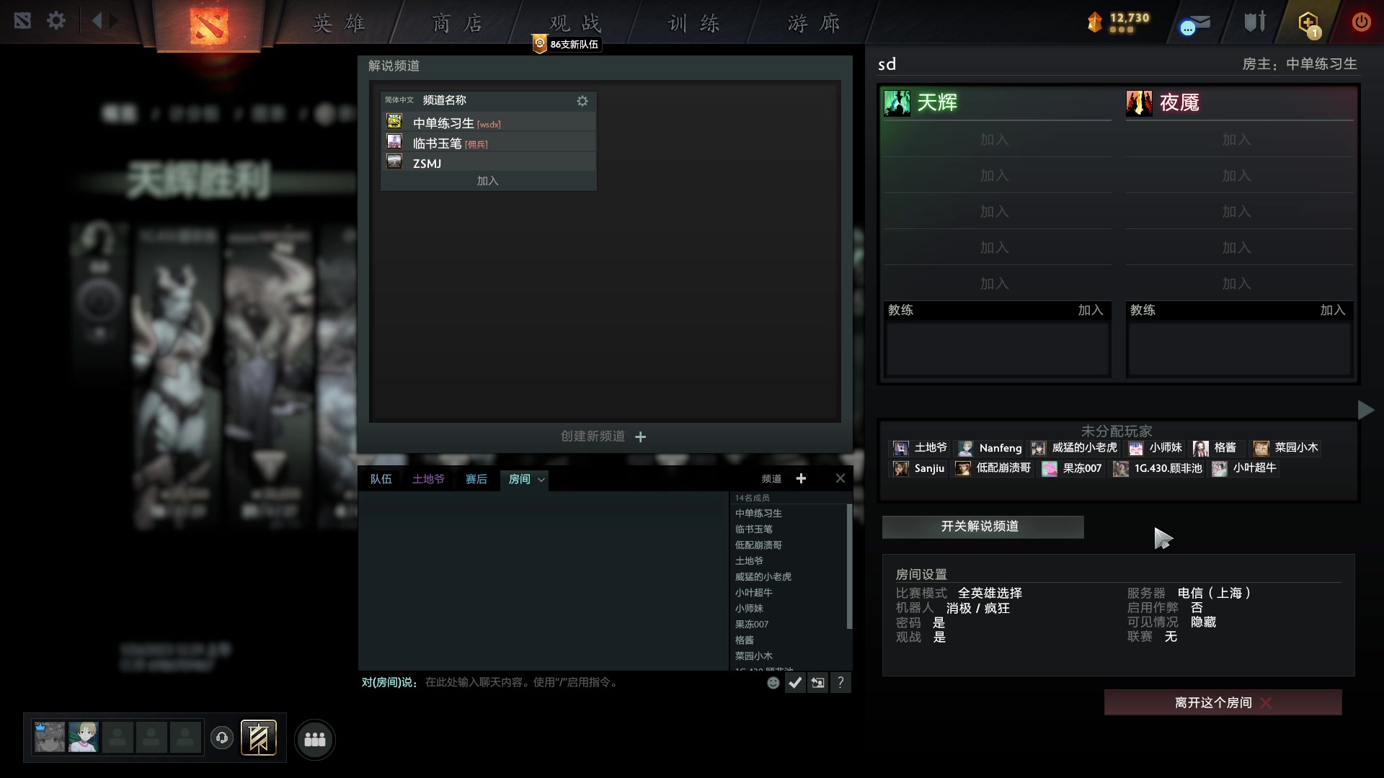
Task: Click the plus icon next to 创建新频道
Action: coord(640,437)
